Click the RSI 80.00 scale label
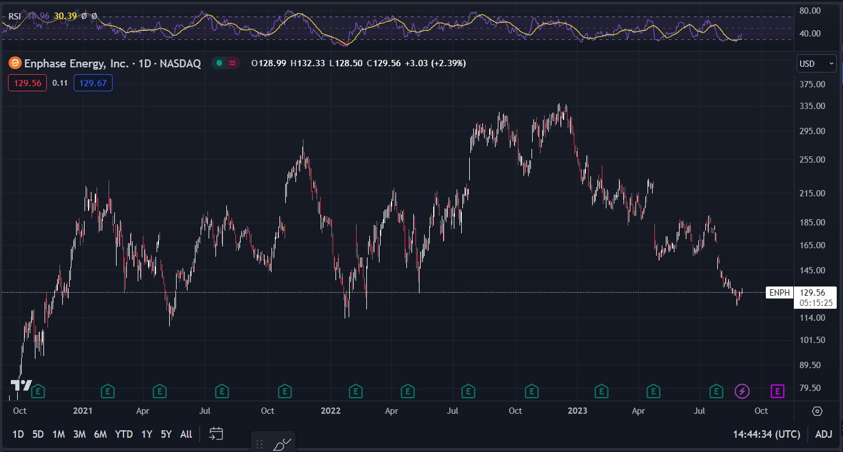 pyautogui.click(x=810, y=10)
